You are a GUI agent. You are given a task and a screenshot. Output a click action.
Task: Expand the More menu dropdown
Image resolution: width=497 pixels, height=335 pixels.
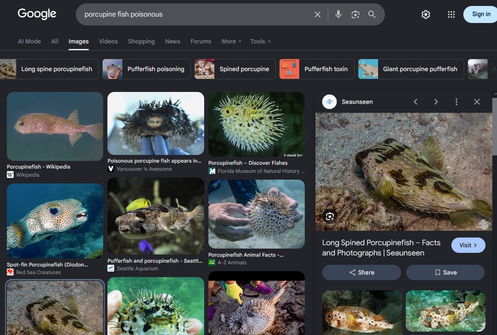(x=231, y=41)
